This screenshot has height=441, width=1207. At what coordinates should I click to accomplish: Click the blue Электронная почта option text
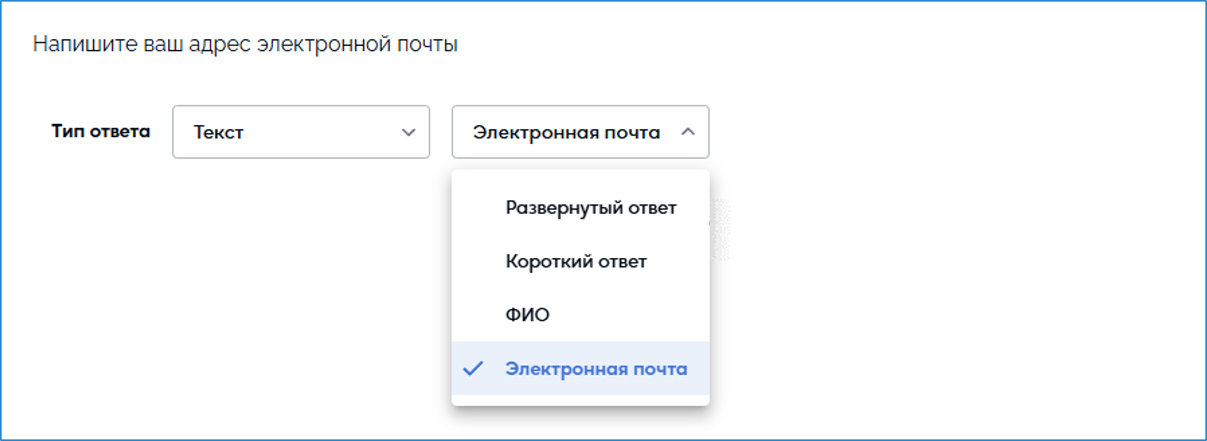point(596,369)
